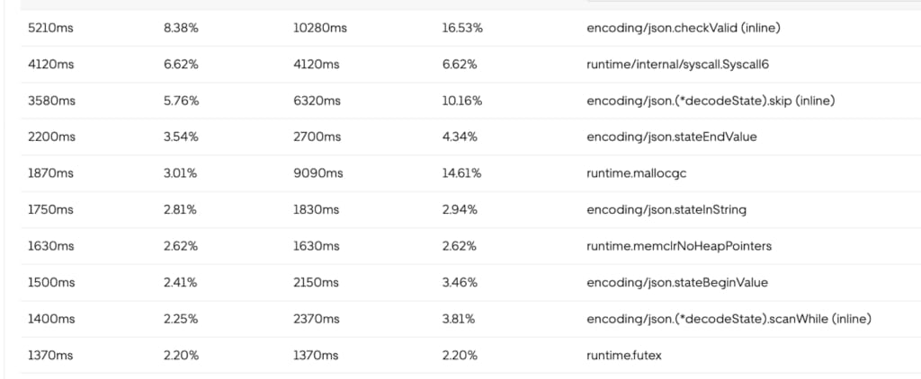The image size is (921, 379).
Task: Select the encoding/json.checkValid (inline) function
Action: click(x=684, y=28)
